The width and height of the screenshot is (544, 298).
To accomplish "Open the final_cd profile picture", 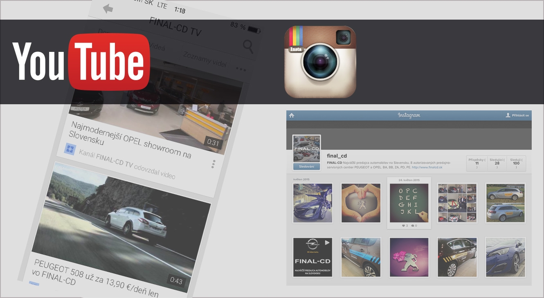I will coord(307,149).
